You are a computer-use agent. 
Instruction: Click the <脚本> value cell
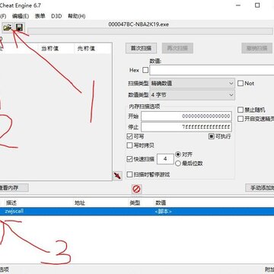[x=163, y=211]
